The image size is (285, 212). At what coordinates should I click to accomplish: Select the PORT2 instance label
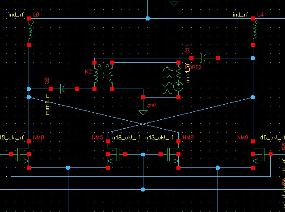pos(193,67)
